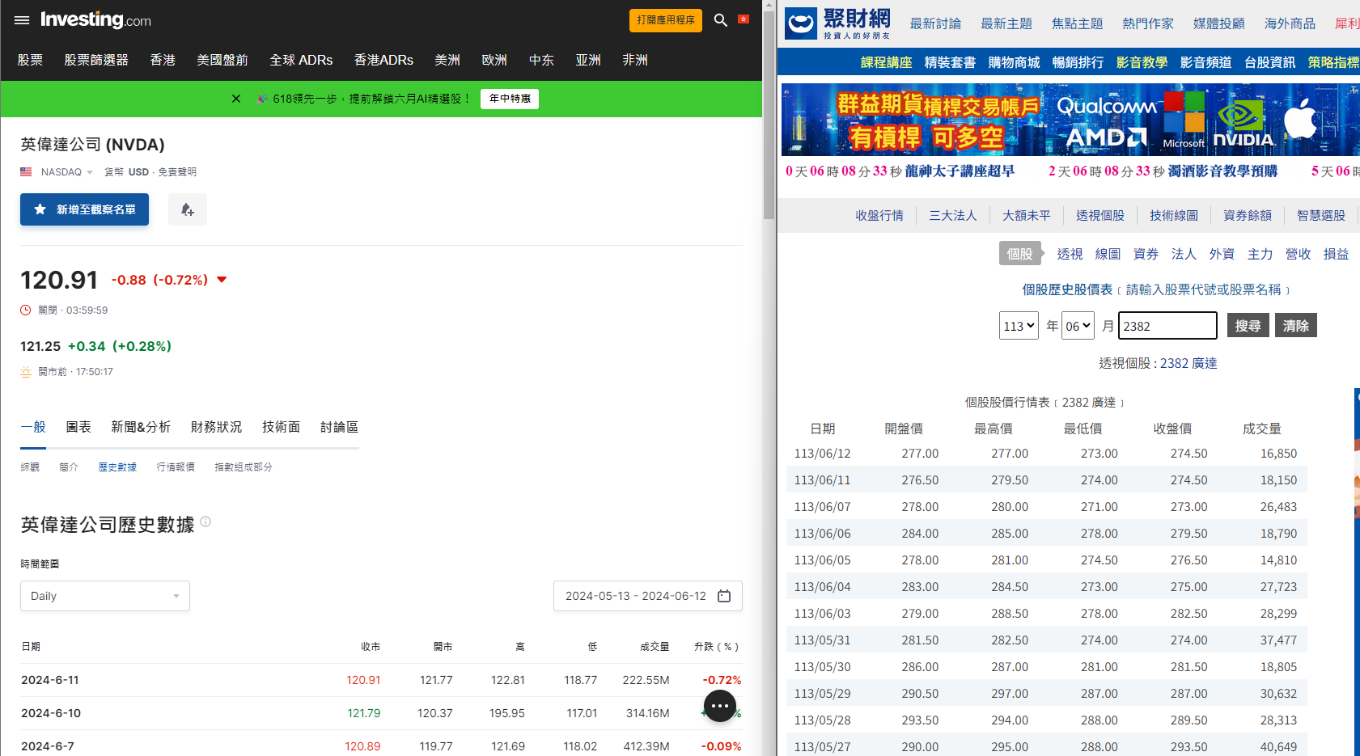Select the 非洲 menu item
This screenshot has width=1360, height=756.
click(635, 60)
